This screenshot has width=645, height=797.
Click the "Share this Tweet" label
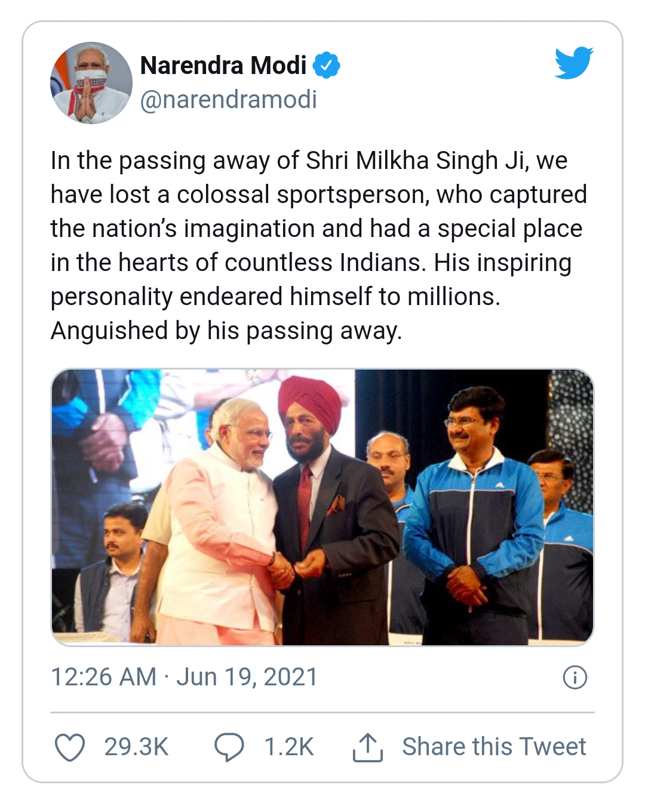(x=494, y=747)
